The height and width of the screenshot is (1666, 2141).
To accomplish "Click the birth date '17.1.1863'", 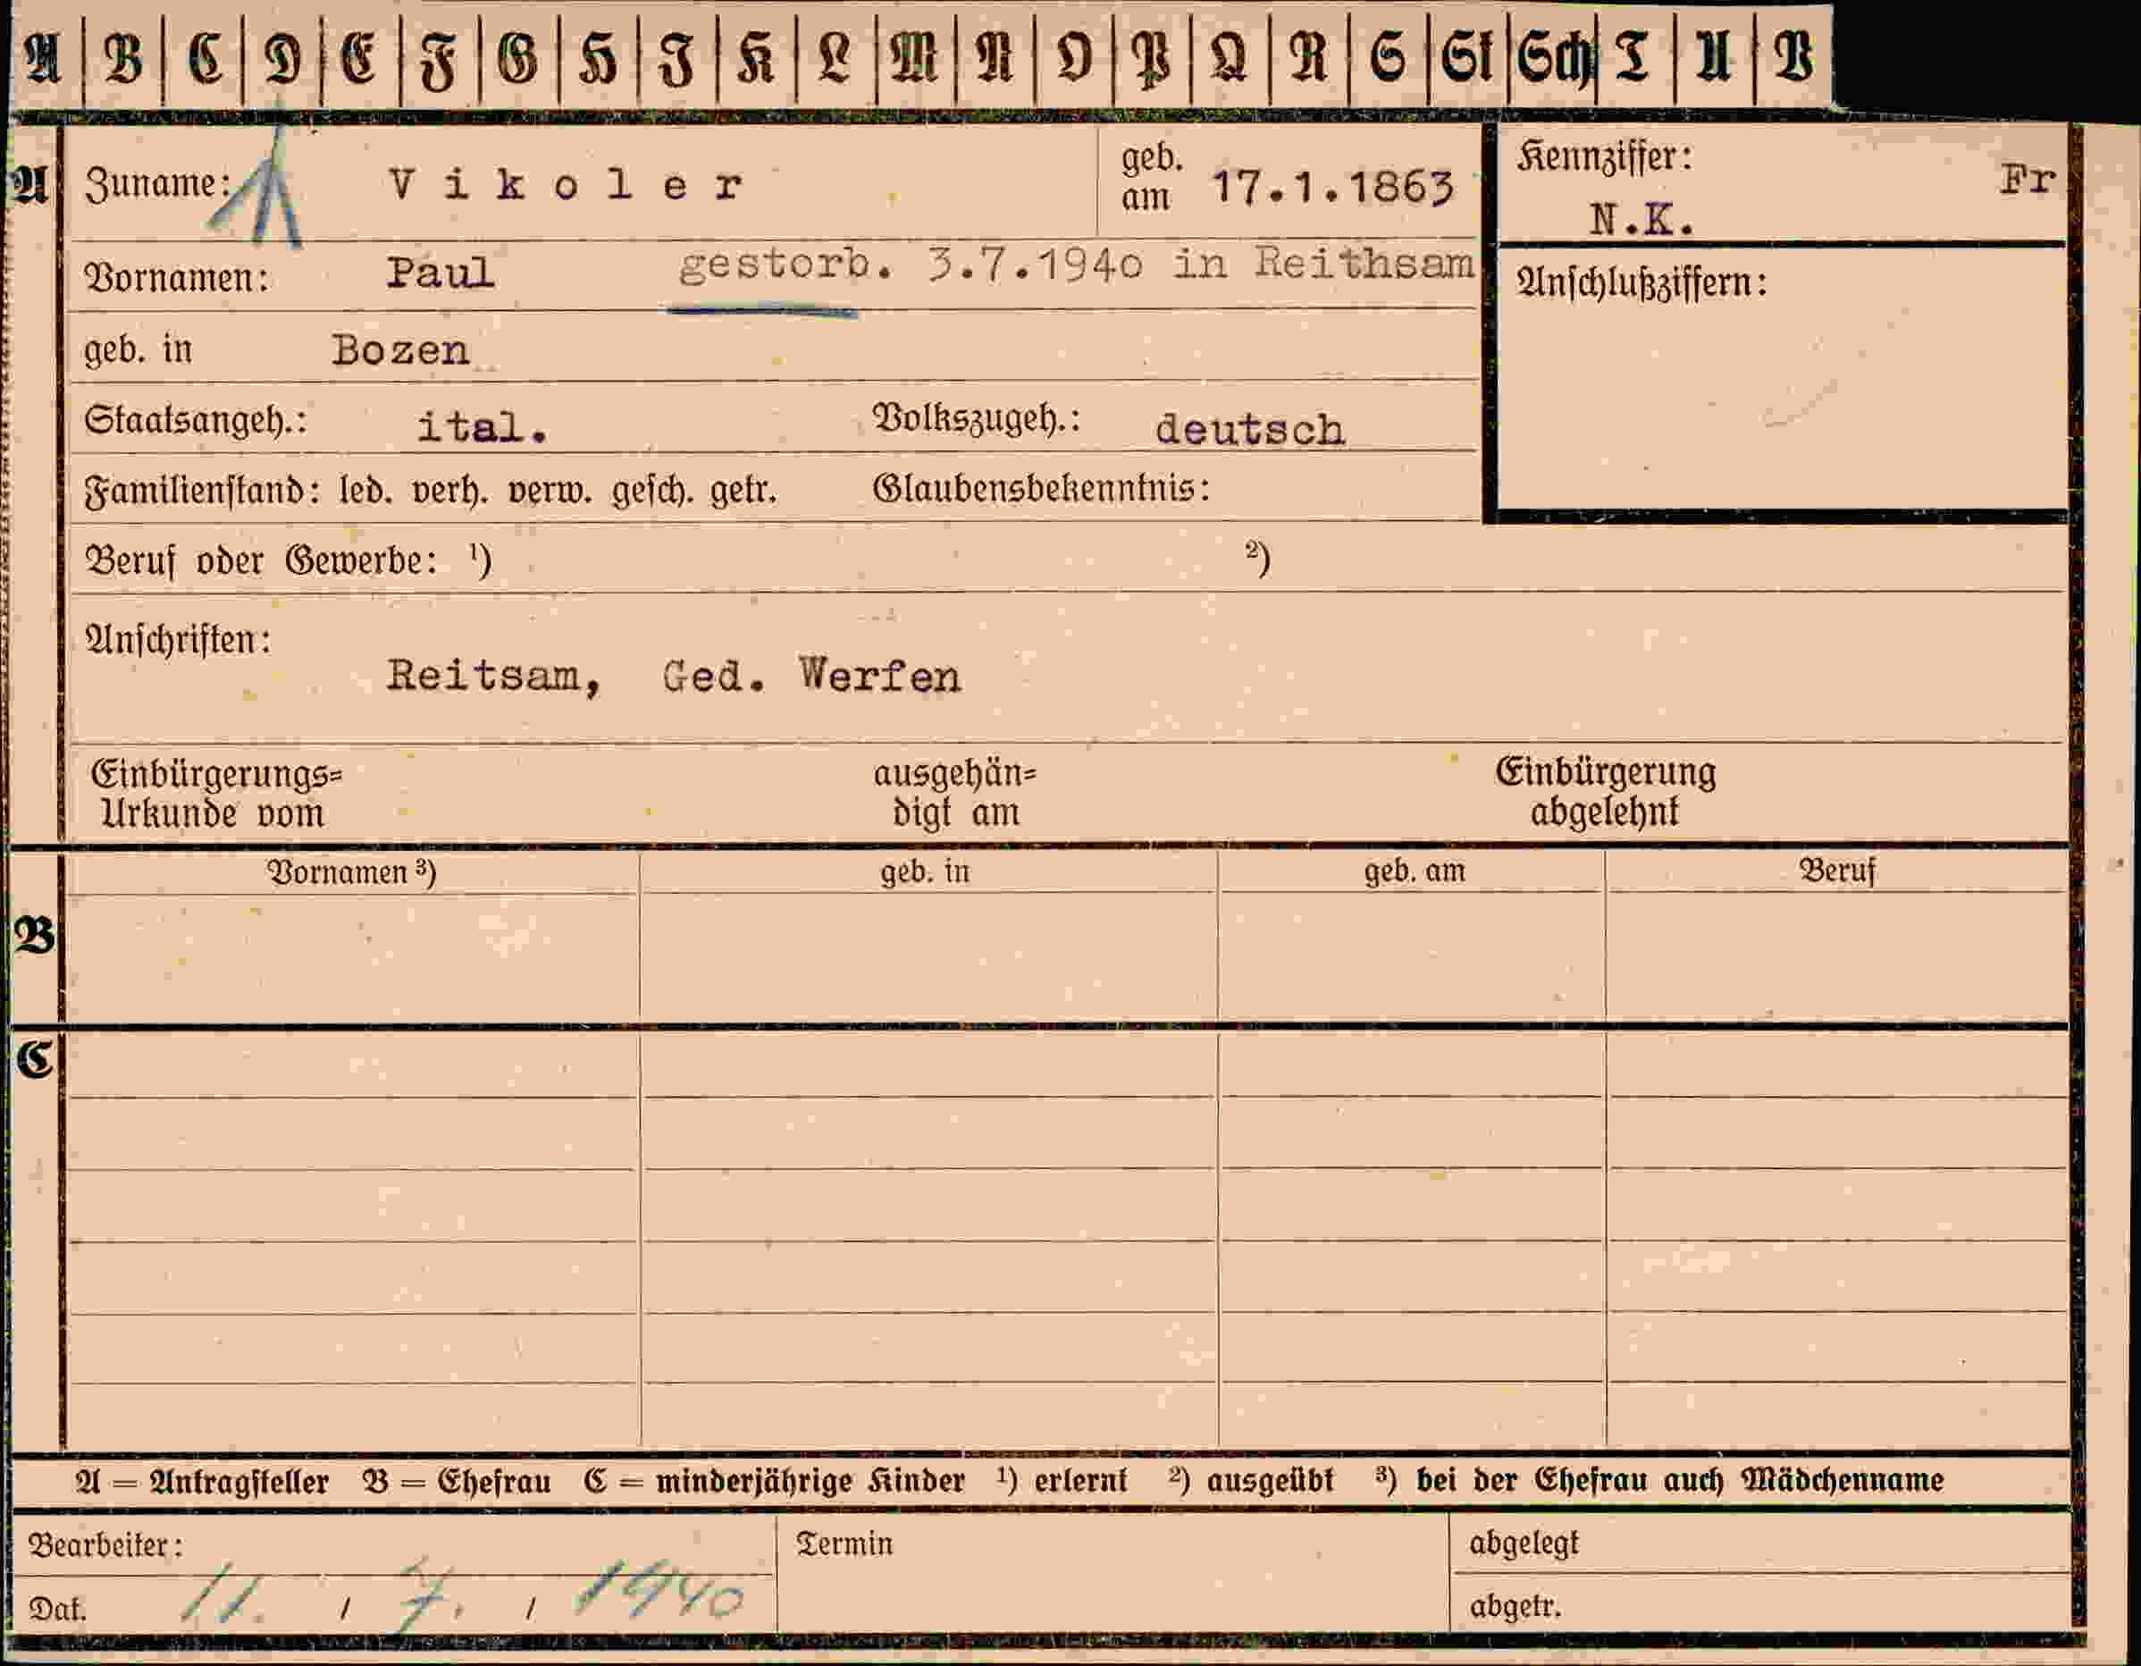I will click(1332, 188).
